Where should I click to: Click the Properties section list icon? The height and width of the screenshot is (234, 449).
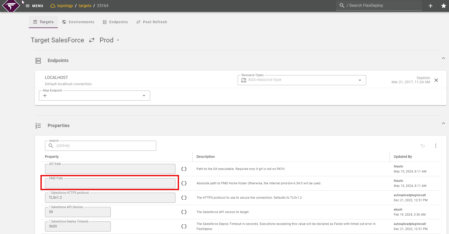(38, 126)
